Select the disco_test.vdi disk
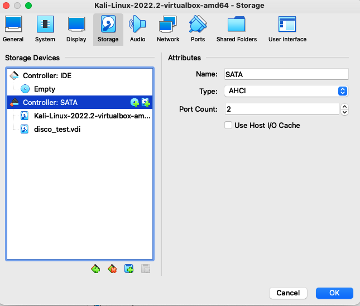The image size is (360, 306). 80,129
